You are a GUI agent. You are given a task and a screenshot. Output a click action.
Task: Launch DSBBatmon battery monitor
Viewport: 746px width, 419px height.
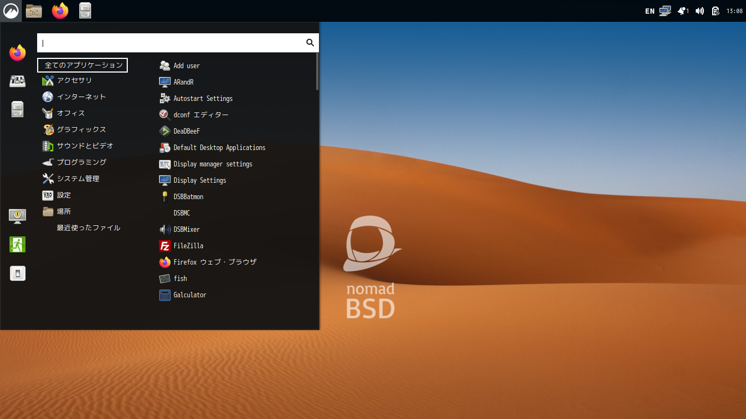(181, 196)
